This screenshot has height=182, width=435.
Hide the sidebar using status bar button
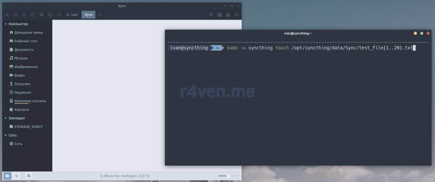(x=29, y=176)
